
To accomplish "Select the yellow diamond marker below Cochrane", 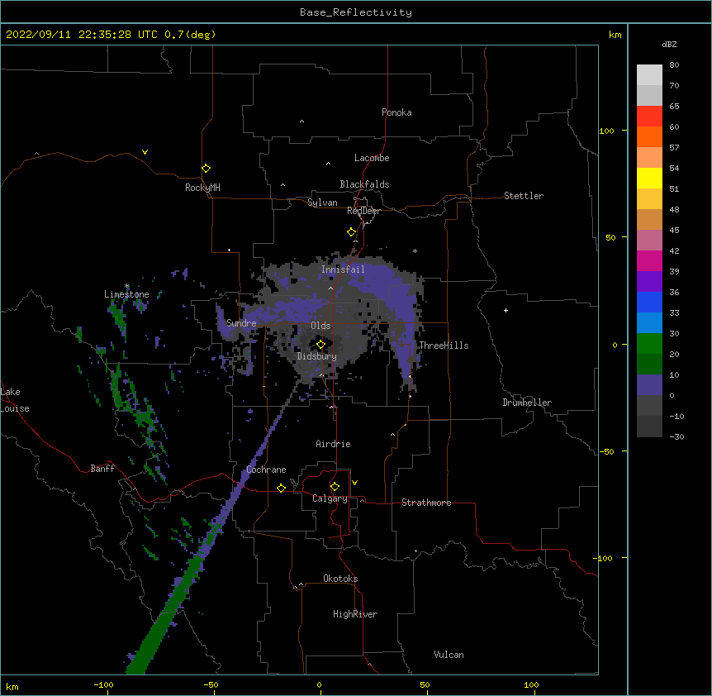I will pyautogui.click(x=281, y=488).
